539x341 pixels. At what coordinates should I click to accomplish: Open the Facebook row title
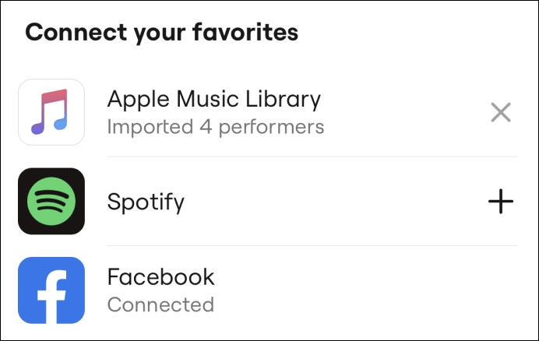tap(161, 276)
